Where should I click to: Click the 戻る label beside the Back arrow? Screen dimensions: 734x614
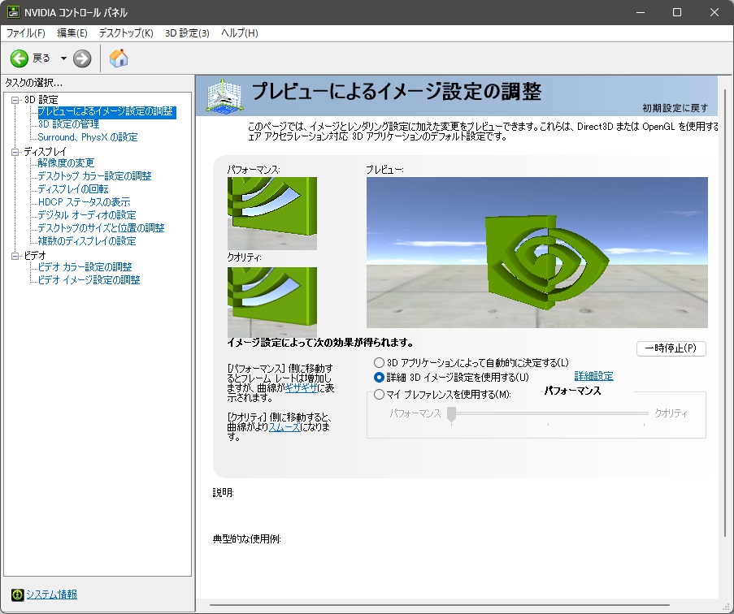tap(41, 58)
